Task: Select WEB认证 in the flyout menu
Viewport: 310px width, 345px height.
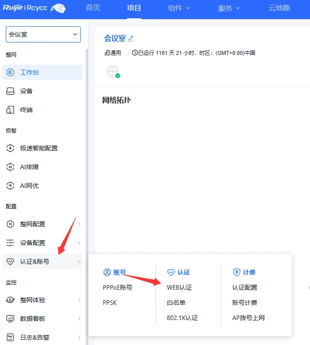Action: tap(179, 287)
